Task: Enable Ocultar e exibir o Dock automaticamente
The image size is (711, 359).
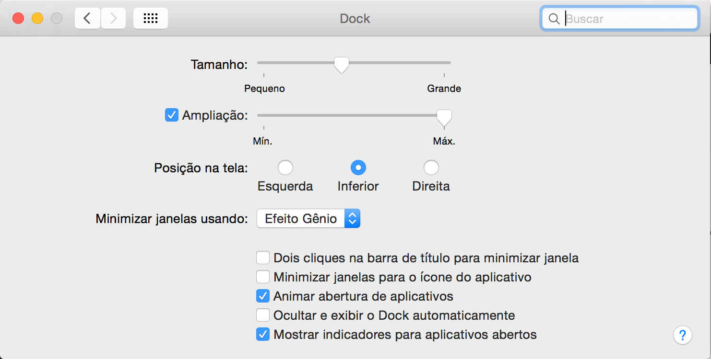Action: tap(262, 315)
